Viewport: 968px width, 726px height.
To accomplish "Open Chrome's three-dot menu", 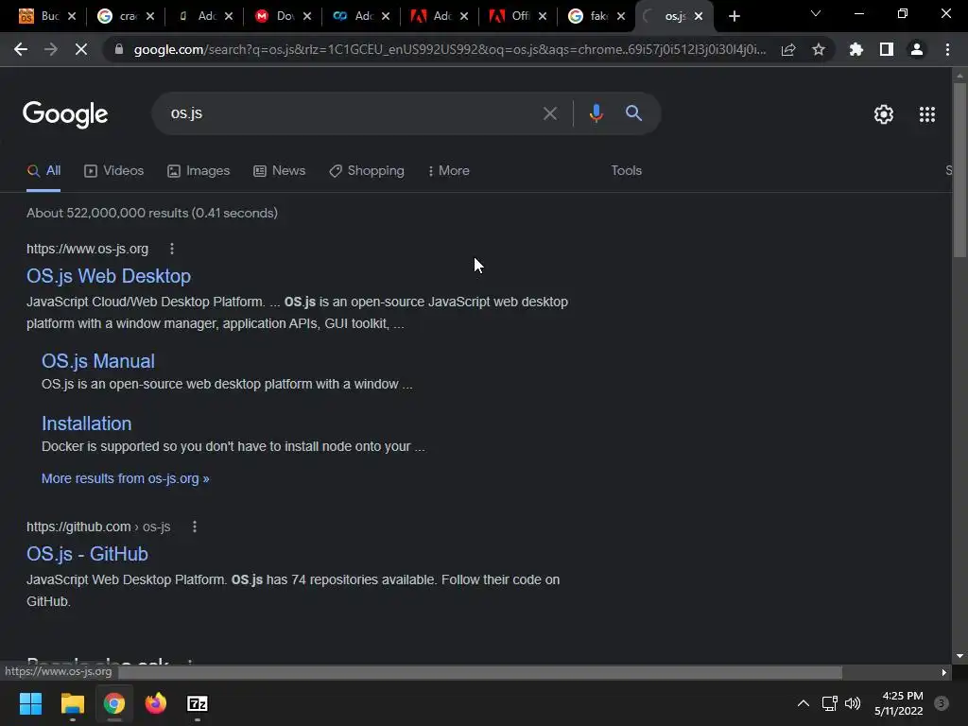I will [x=947, y=49].
